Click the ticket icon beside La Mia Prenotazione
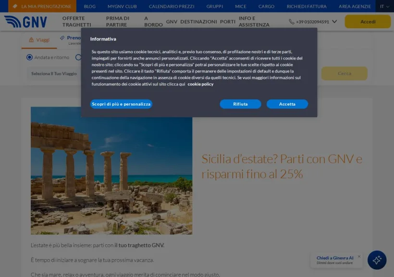This screenshot has height=277, width=394. pyautogui.click(x=15, y=6)
